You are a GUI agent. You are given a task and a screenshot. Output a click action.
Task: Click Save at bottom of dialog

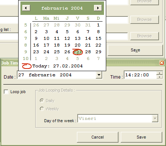[x=141, y=137]
